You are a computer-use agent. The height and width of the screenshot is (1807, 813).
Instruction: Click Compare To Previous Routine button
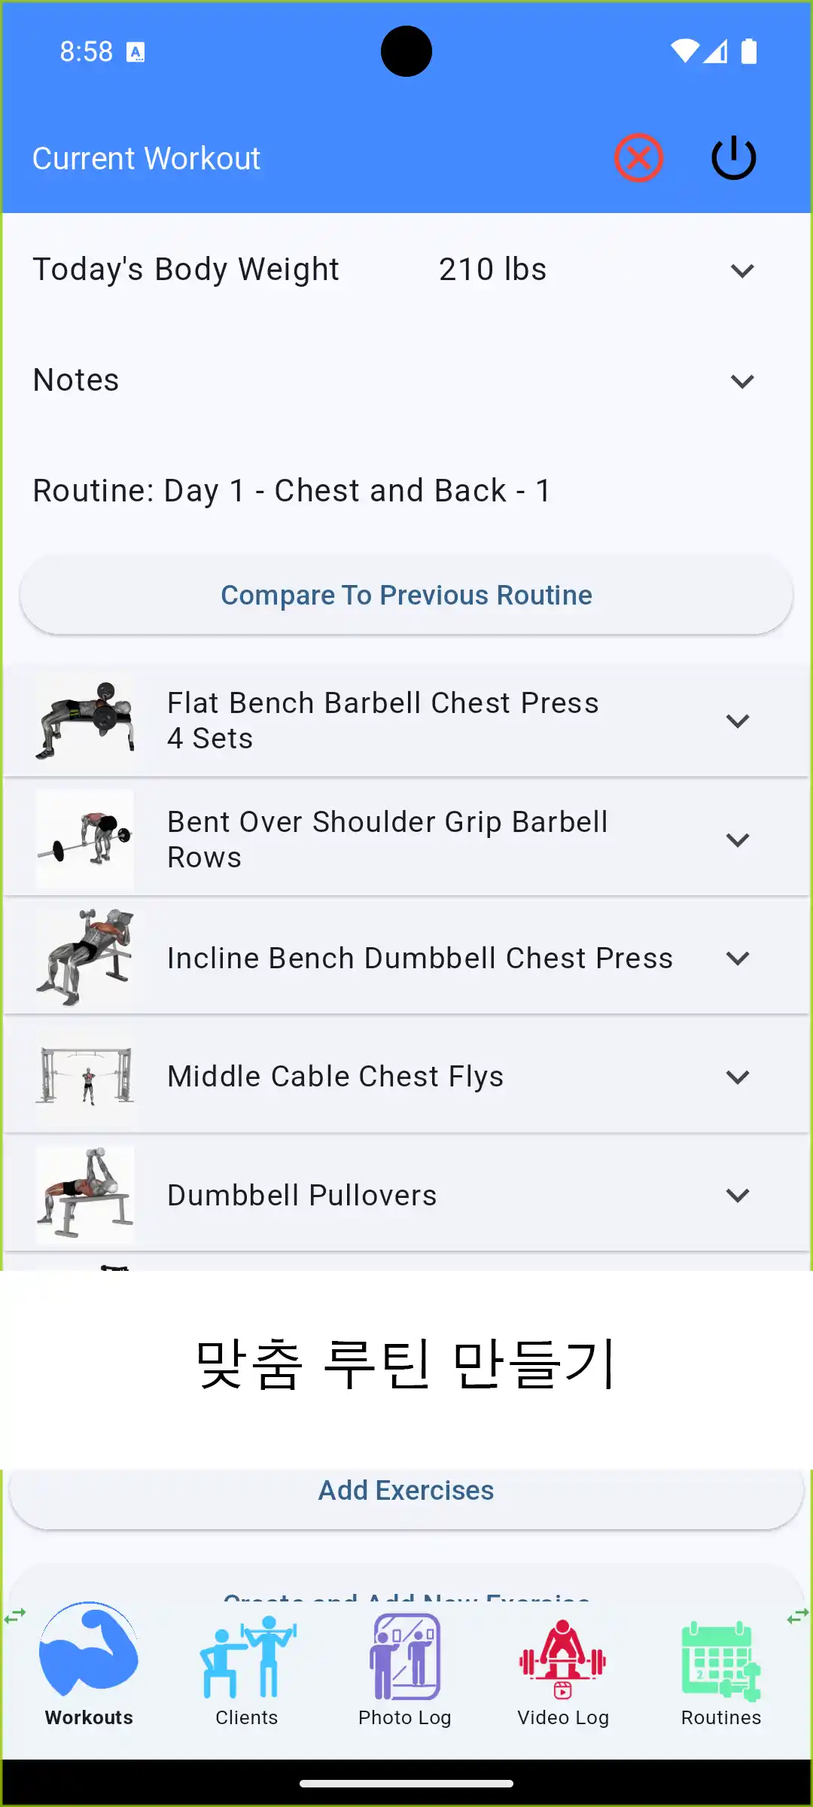click(406, 595)
